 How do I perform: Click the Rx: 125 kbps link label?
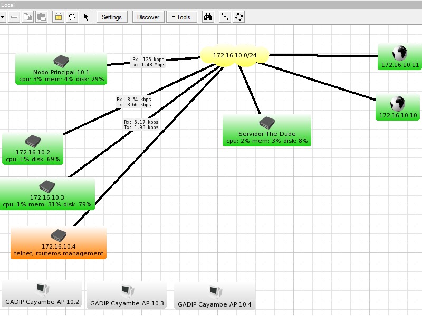coord(148,62)
